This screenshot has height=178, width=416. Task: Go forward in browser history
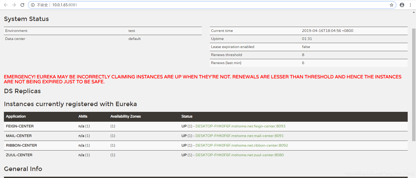[x=14, y=5]
